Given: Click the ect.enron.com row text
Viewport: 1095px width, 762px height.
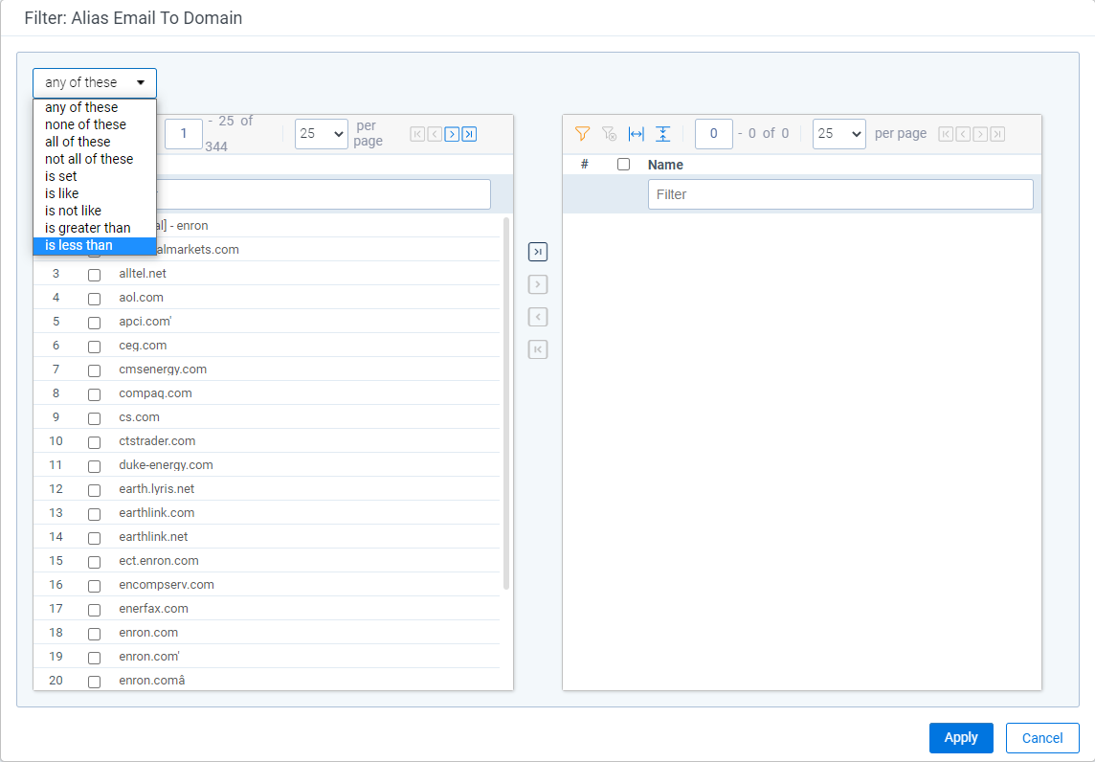Looking at the screenshot, I should (x=159, y=560).
